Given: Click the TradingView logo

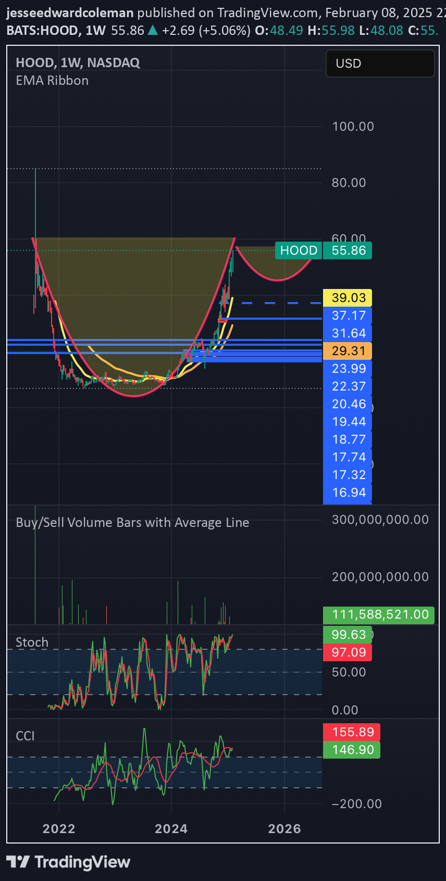Looking at the screenshot, I should 68,862.
